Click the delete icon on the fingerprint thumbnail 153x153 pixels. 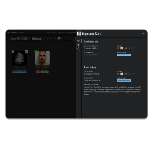26,52
